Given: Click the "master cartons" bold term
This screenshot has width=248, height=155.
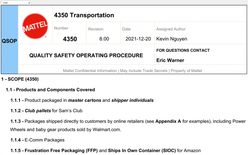Looking at the screenshot, I should coord(84,100).
